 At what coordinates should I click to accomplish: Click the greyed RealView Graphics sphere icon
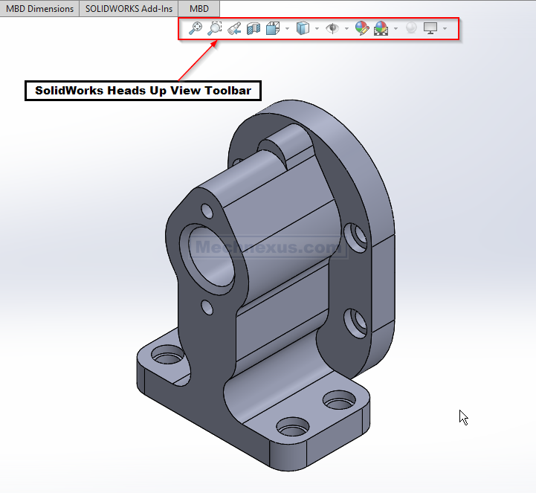coord(411,28)
